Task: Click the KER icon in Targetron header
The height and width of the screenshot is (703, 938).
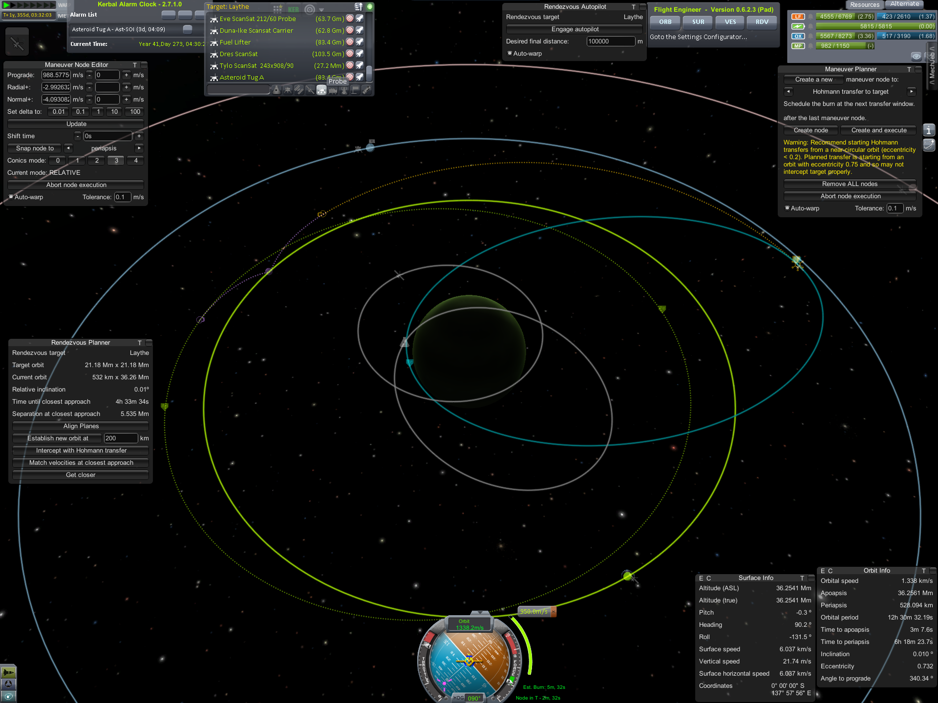Action: tap(293, 9)
